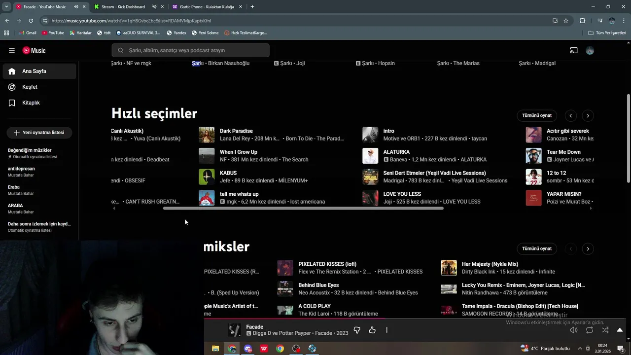
Task: Click the search field for songs and albums
Action: [x=190, y=50]
